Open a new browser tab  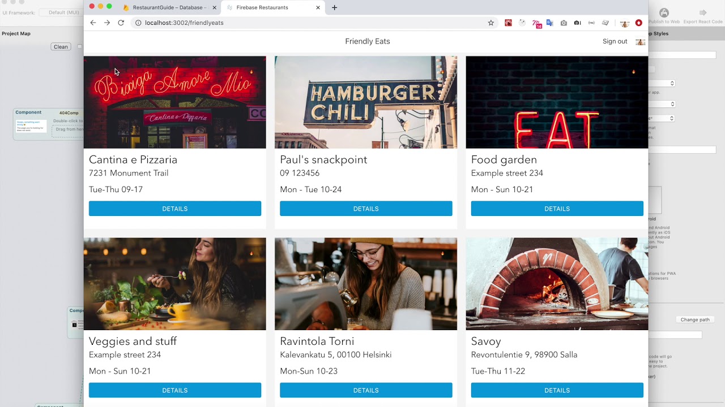tap(334, 8)
